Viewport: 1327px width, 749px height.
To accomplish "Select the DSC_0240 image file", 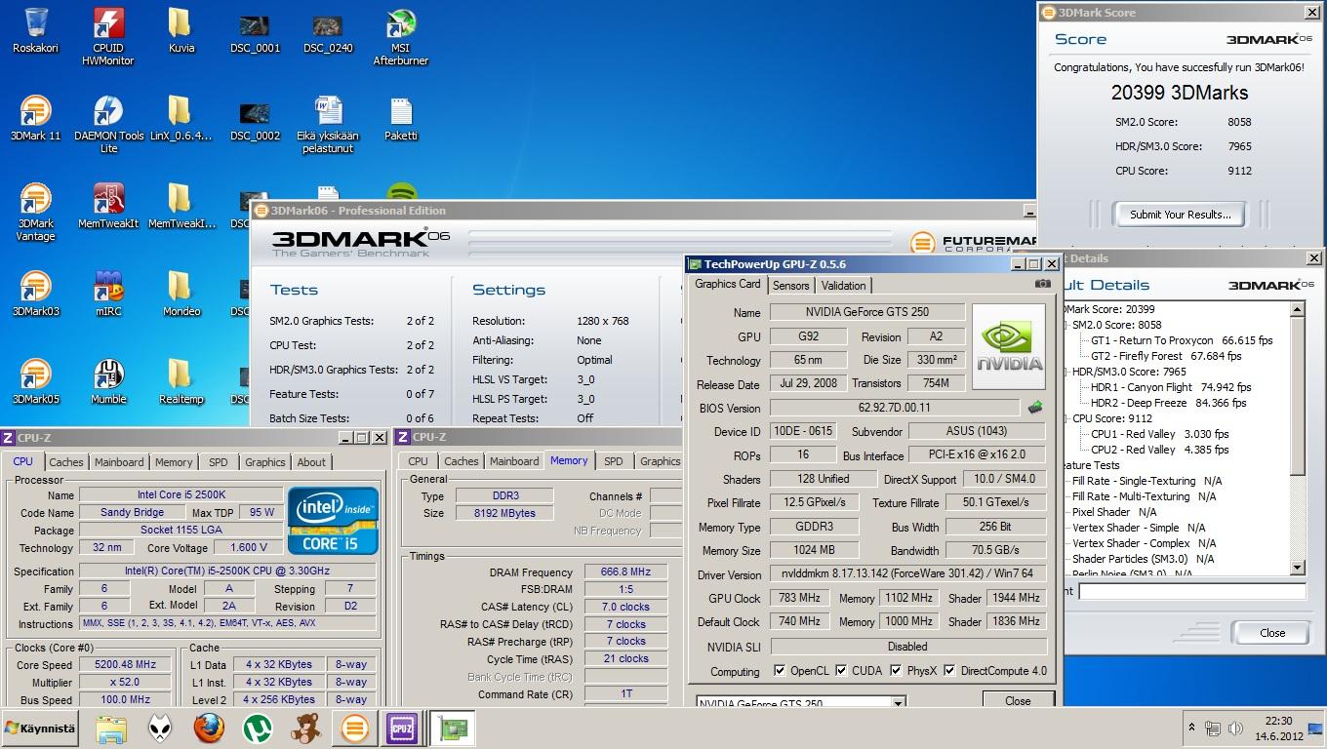I will tap(328, 31).
